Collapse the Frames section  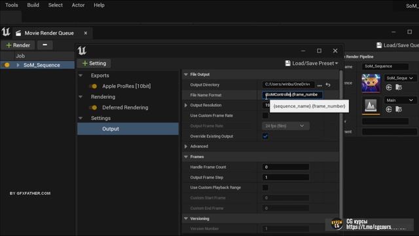[186, 157]
